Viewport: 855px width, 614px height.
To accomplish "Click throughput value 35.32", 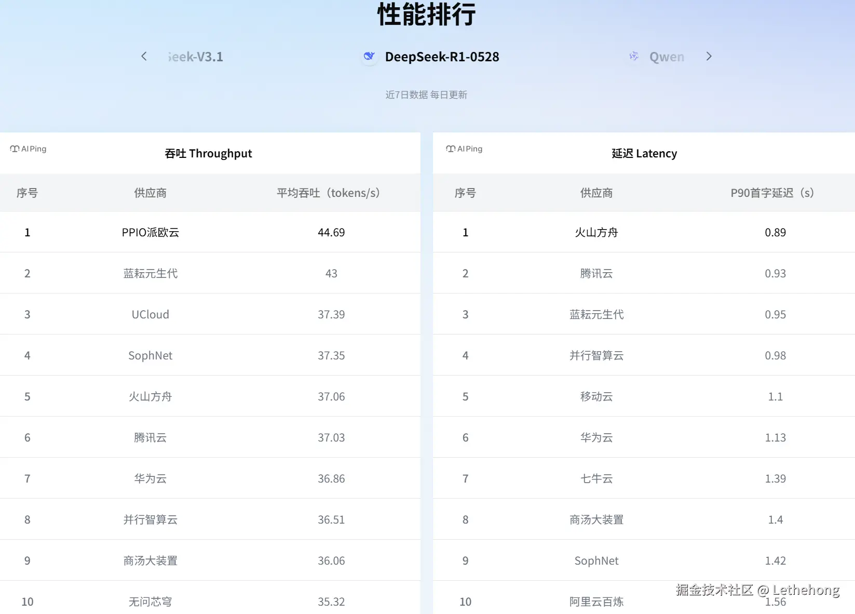I will pyautogui.click(x=331, y=602).
